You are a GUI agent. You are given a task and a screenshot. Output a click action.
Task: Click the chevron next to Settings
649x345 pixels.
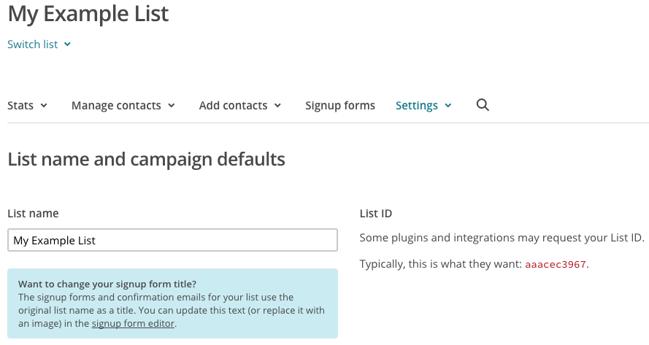pos(448,106)
